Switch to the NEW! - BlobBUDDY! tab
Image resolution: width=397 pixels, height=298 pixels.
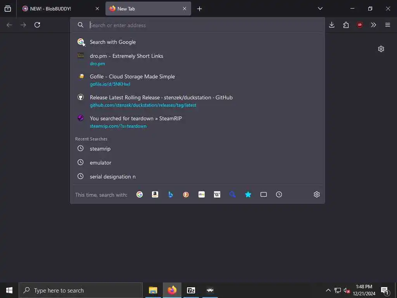61,9
